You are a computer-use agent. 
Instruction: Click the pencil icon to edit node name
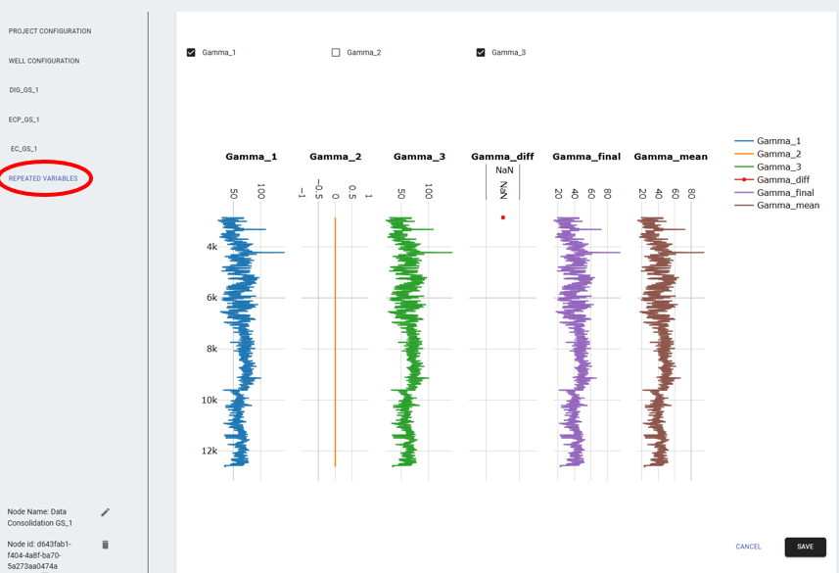[x=105, y=512]
